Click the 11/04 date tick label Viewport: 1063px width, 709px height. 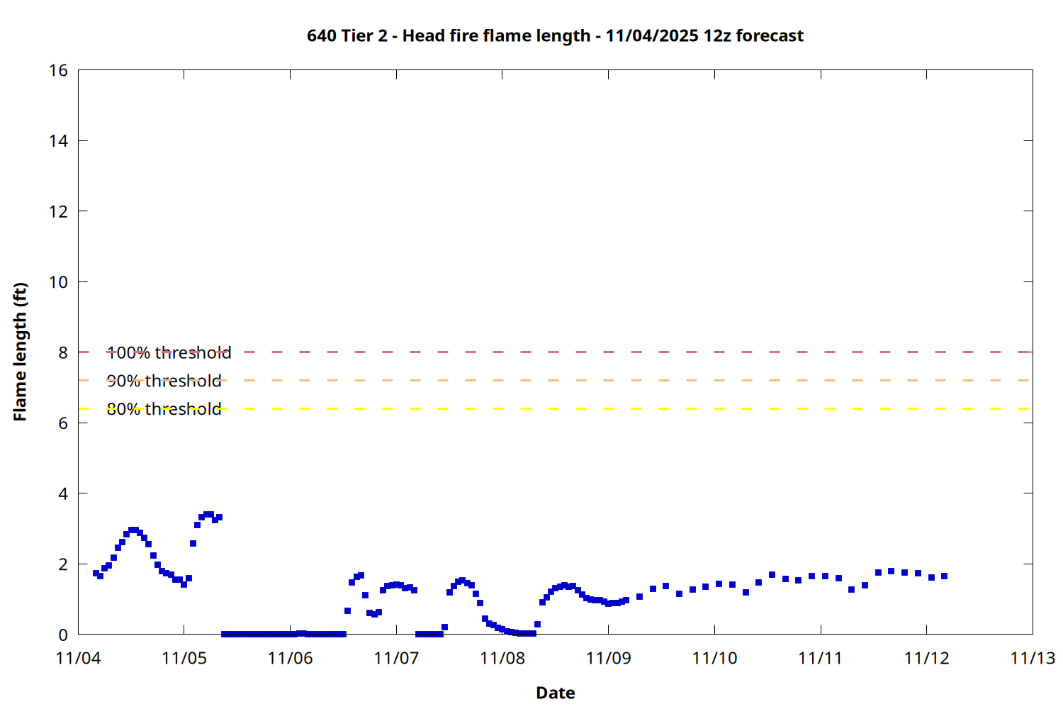(x=78, y=658)
